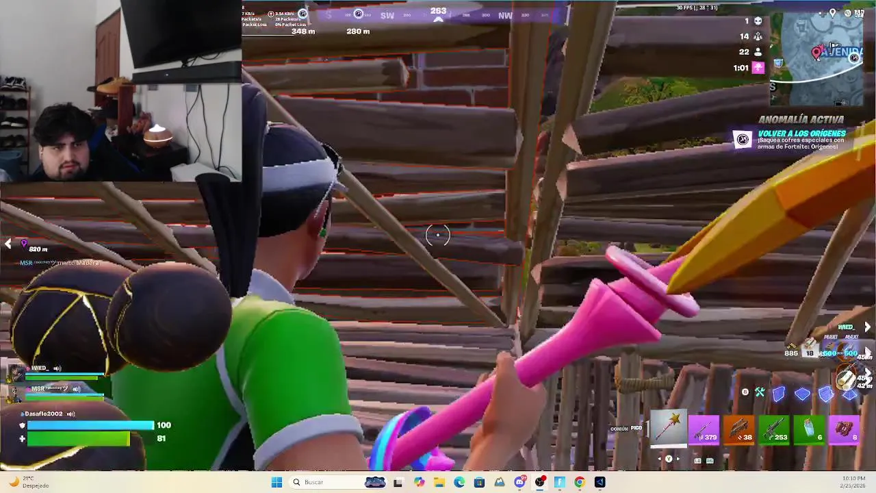Click the NW marker on compass
Image resolution: width=876 pixels, height=493 pixels.
coord(505,15)
